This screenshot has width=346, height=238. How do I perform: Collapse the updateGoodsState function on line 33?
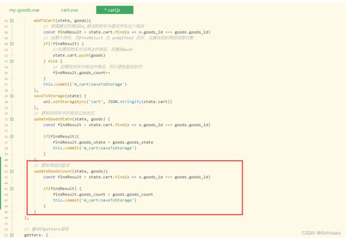(12, 119)
